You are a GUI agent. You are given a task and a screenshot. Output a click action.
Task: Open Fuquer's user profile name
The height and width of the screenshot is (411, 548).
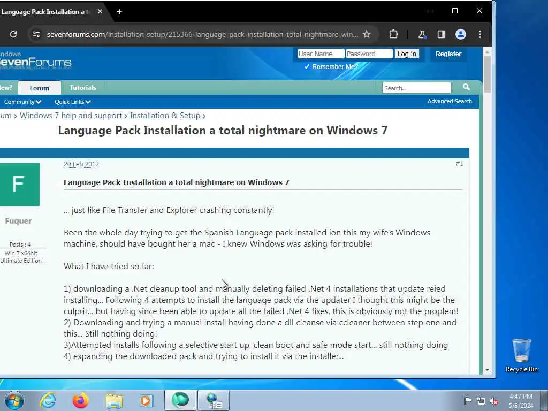tap(18, 221)
